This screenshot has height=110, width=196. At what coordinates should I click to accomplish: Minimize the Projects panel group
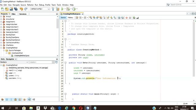coord(57,14)
